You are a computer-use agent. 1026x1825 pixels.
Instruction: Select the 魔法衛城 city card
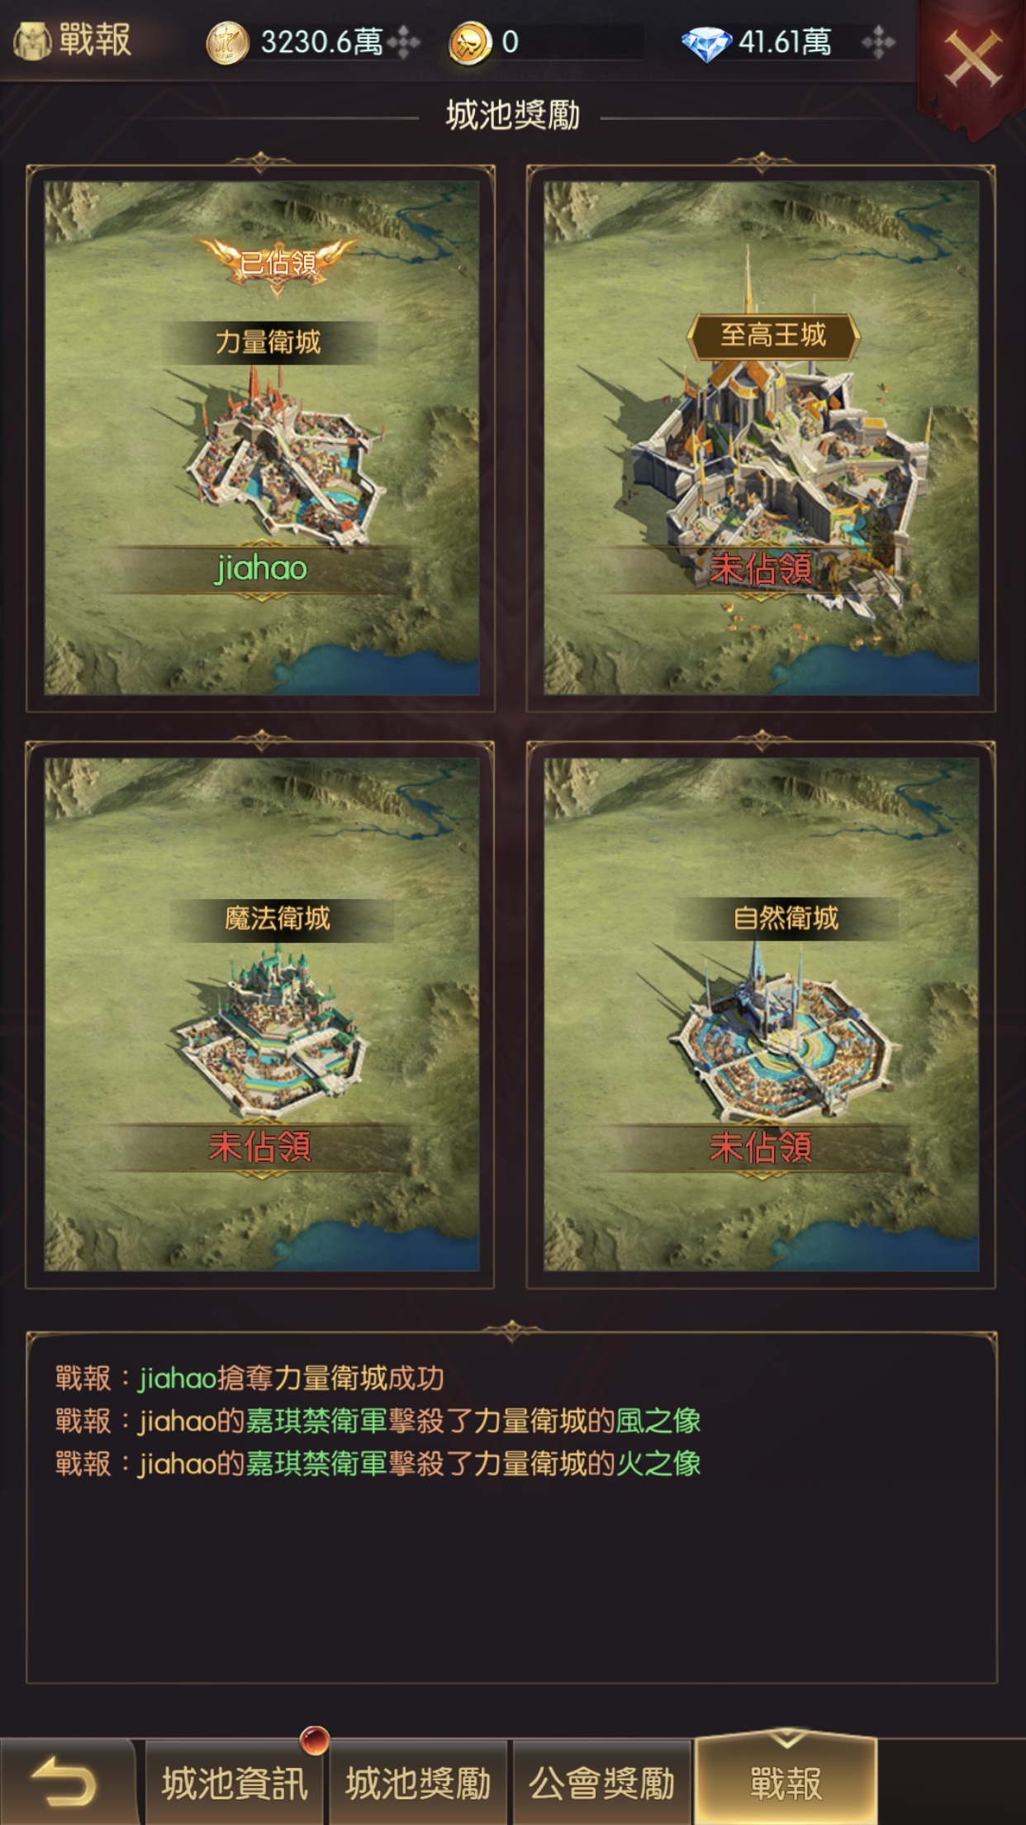point(261,1015)
